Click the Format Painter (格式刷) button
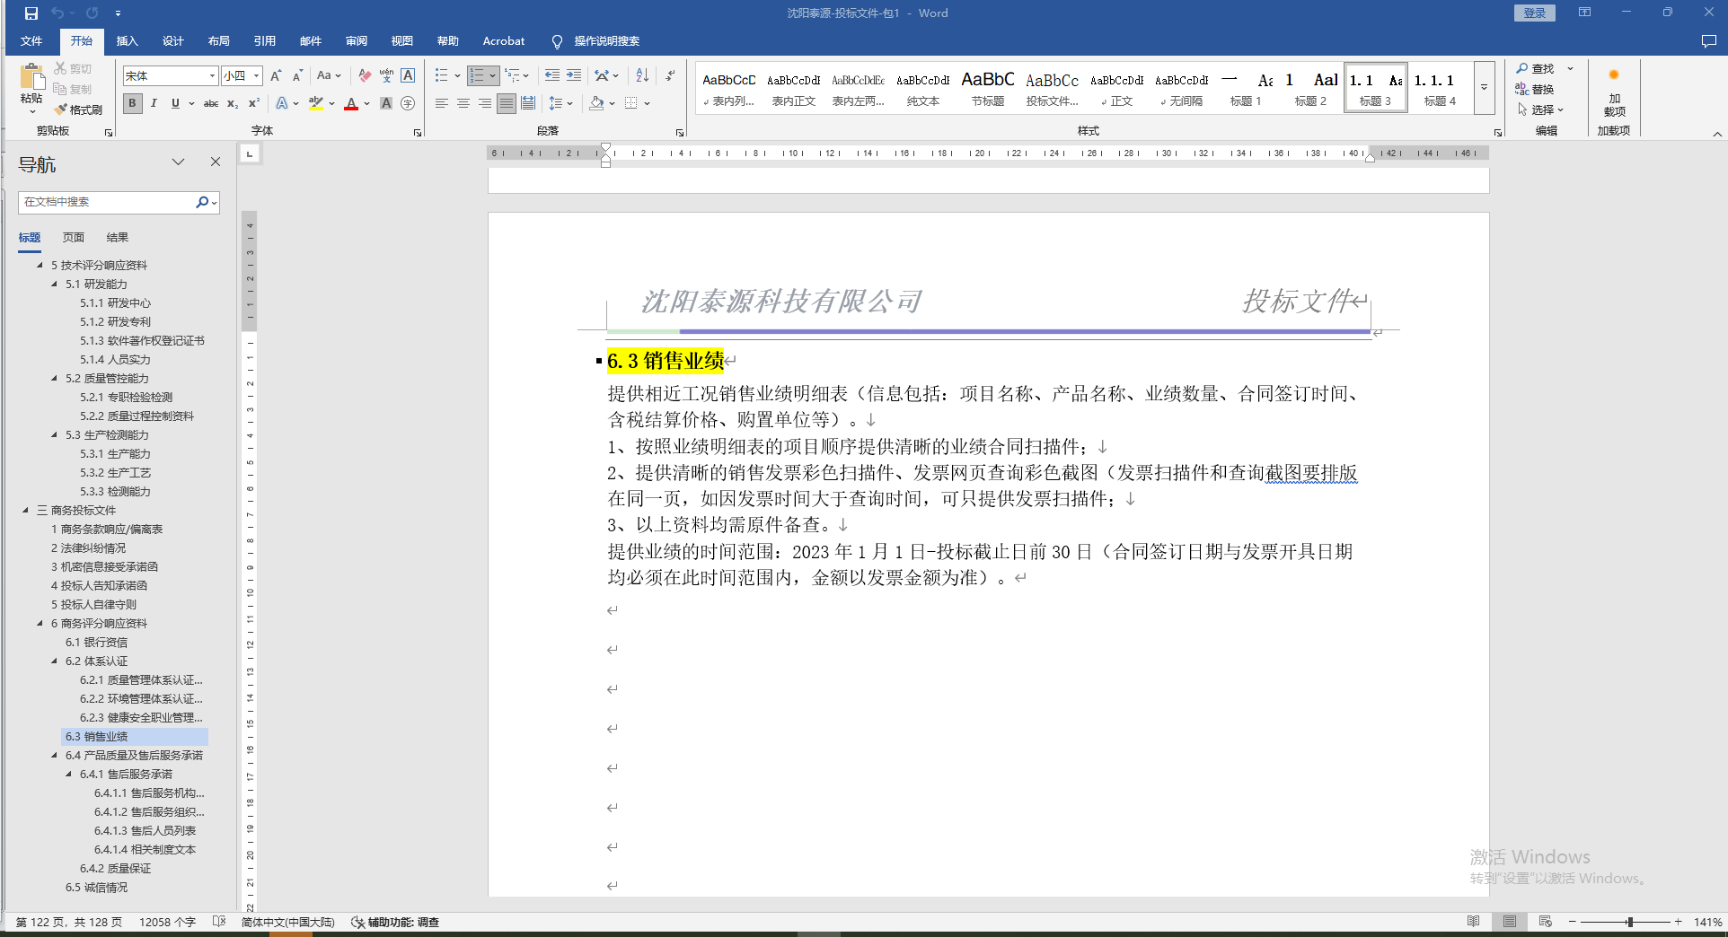Image resolution: width=1728 pixels, height=937 pixels. click(79, 109)
